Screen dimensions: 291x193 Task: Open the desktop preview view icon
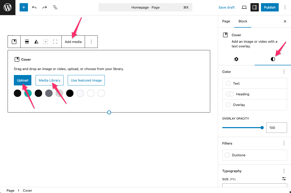pos(244,7)
